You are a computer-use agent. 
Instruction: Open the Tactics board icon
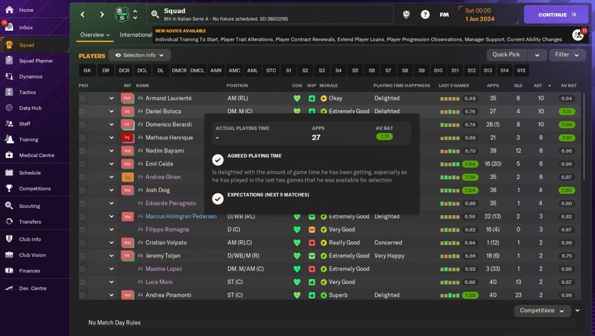9,92
